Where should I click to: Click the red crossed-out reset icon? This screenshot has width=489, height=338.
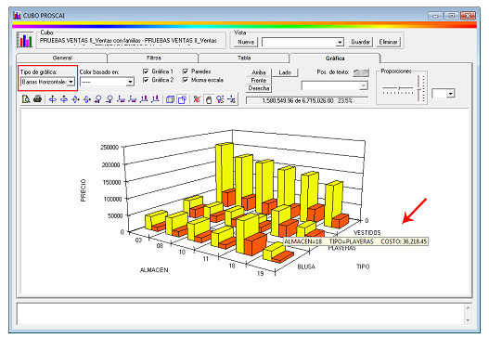coord(197,99)
